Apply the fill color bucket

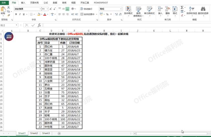coord(39,14)
